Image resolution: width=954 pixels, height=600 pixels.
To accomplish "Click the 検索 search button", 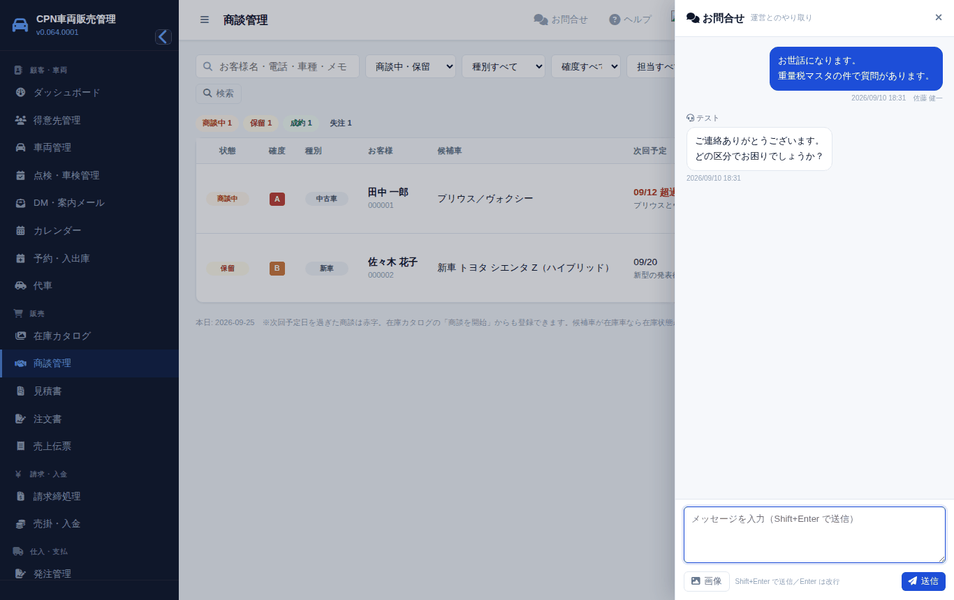I will point(219,93).
